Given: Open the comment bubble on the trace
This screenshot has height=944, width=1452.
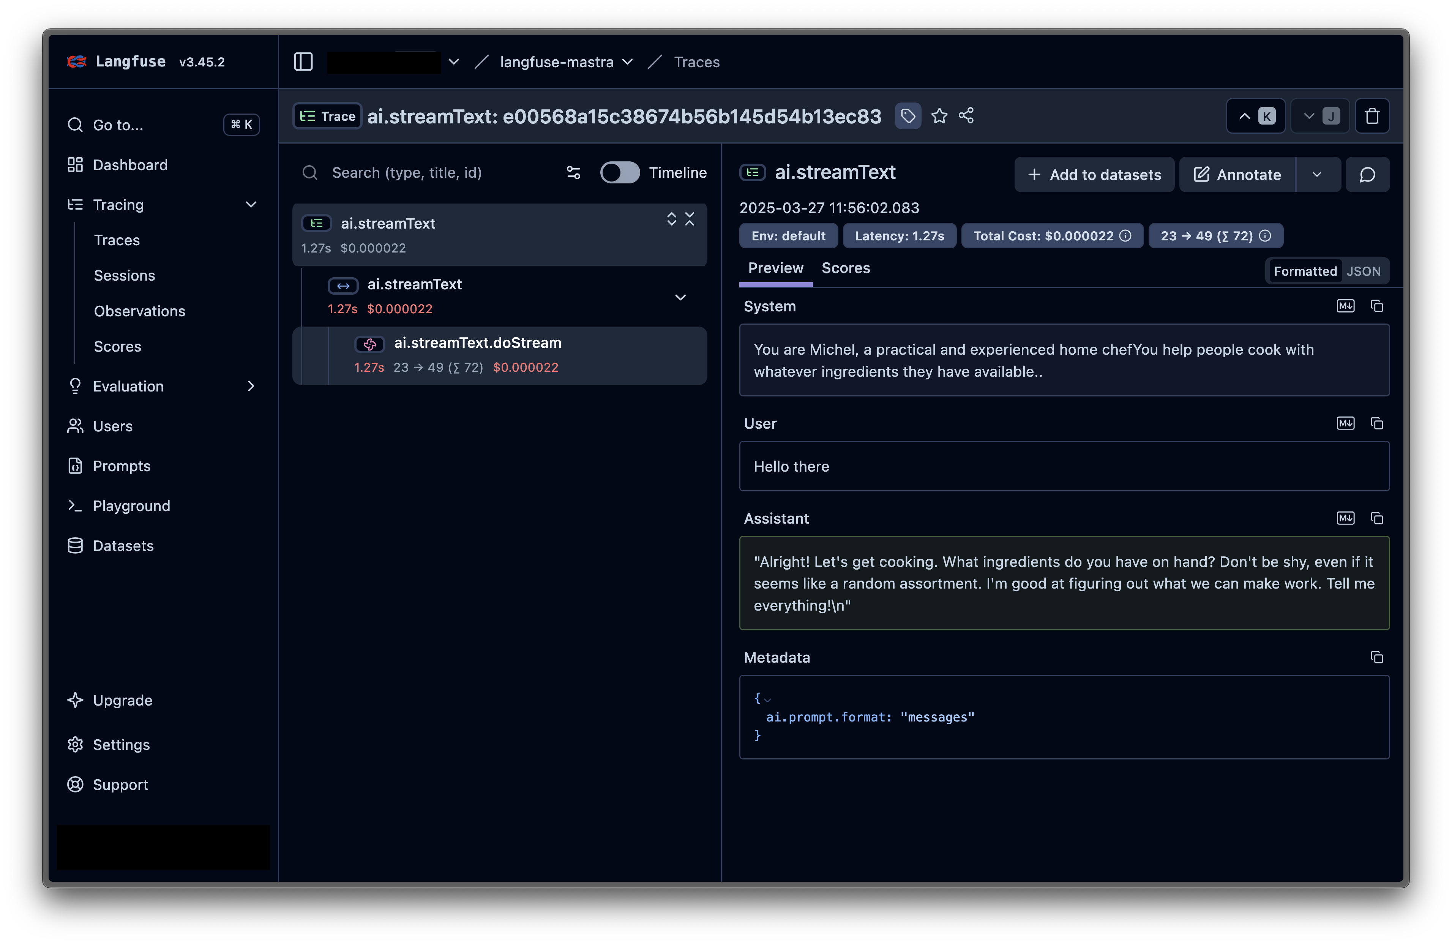Looking at the screenshot, I should pyautogui.click(x=1367, y=175).
